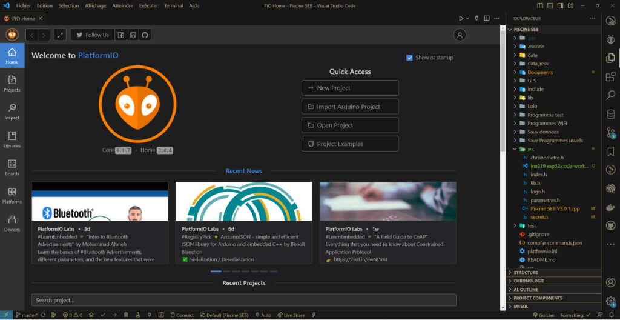
Task: Click the notifications bell in status bar
Action: click(612, 315)
